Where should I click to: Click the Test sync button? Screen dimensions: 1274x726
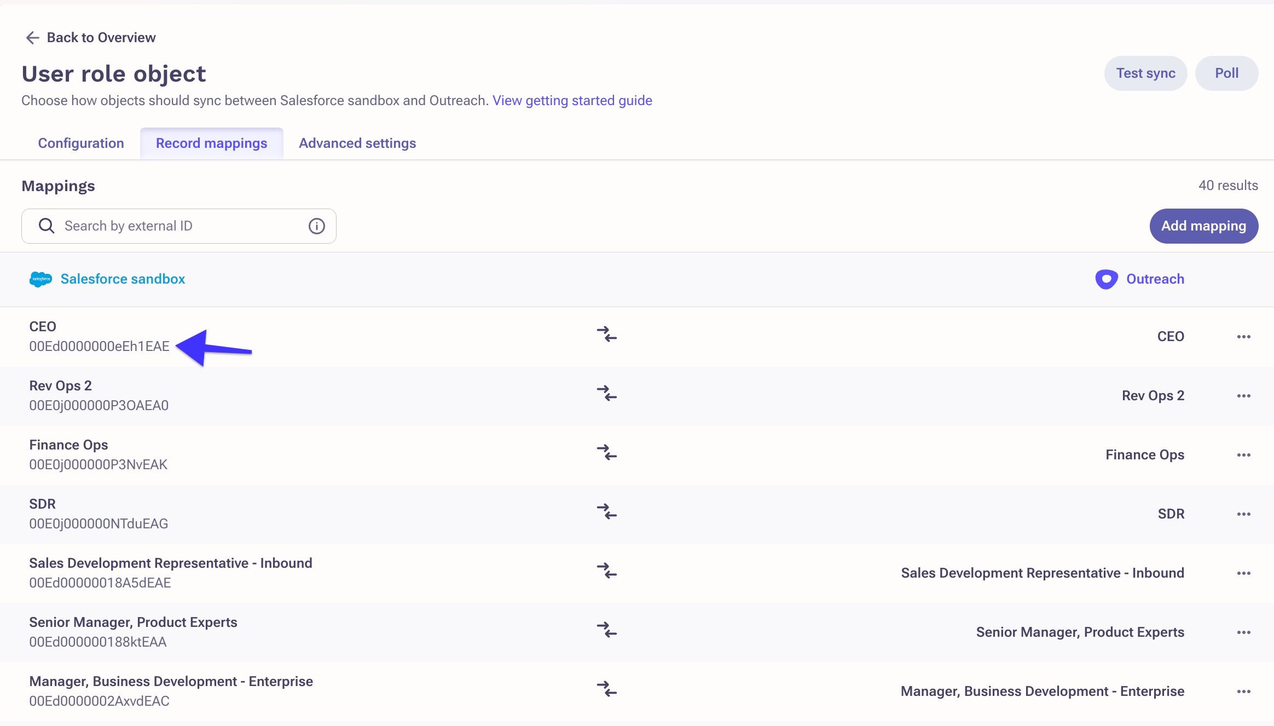coord(1145,73)
